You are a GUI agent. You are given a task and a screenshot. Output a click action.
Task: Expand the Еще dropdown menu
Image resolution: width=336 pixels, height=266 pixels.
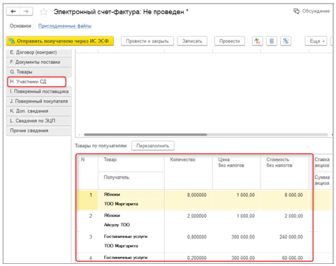pyautogui.click(x=316, y=41)
